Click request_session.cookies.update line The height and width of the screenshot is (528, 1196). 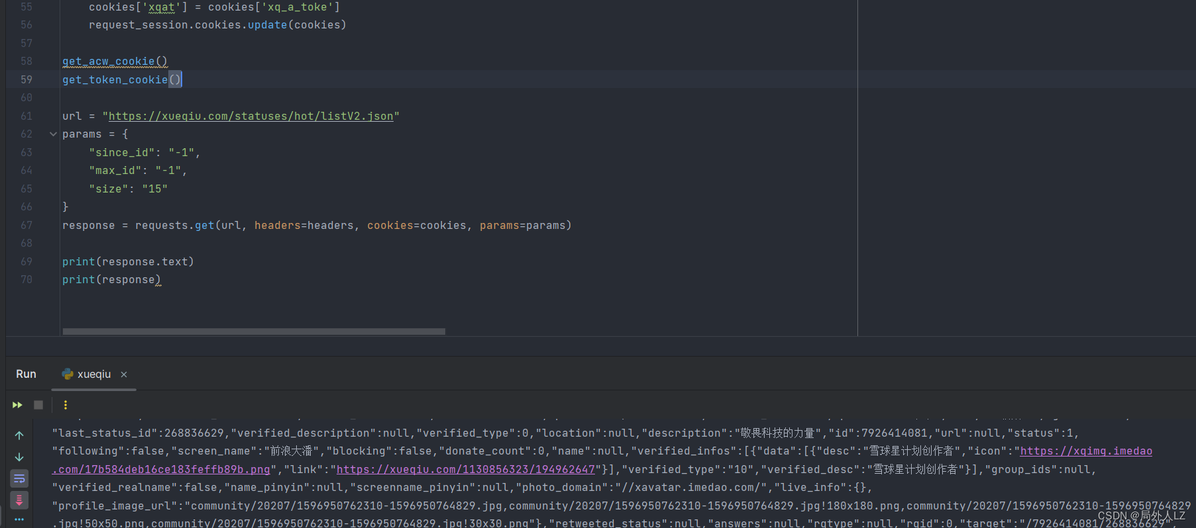(217, 25)
